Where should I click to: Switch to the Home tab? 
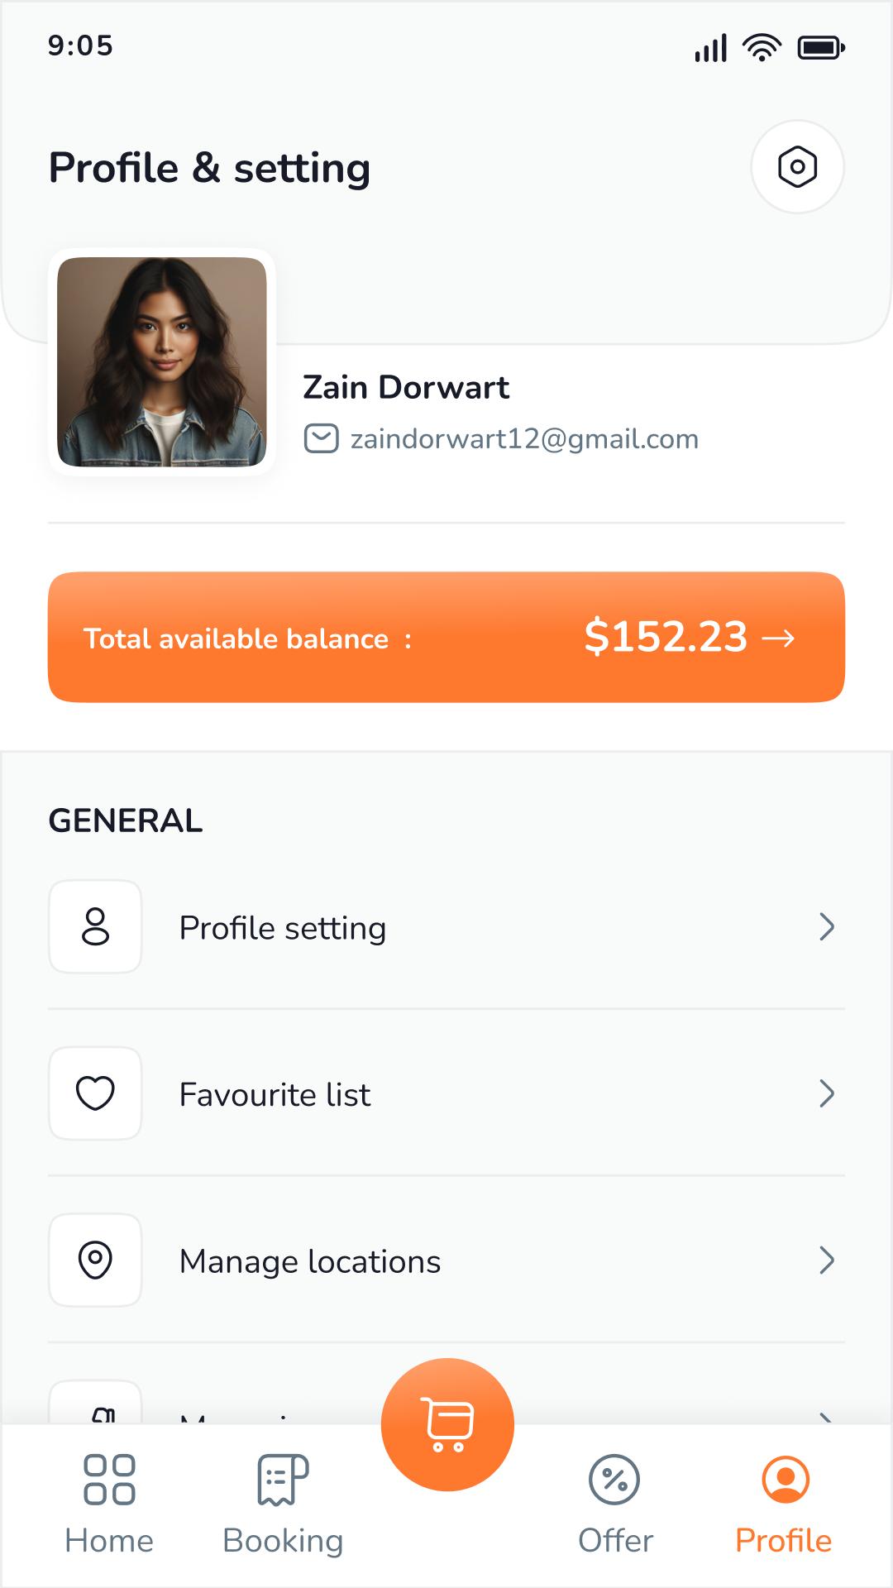pyautogui.click(x=109, y=1505)
